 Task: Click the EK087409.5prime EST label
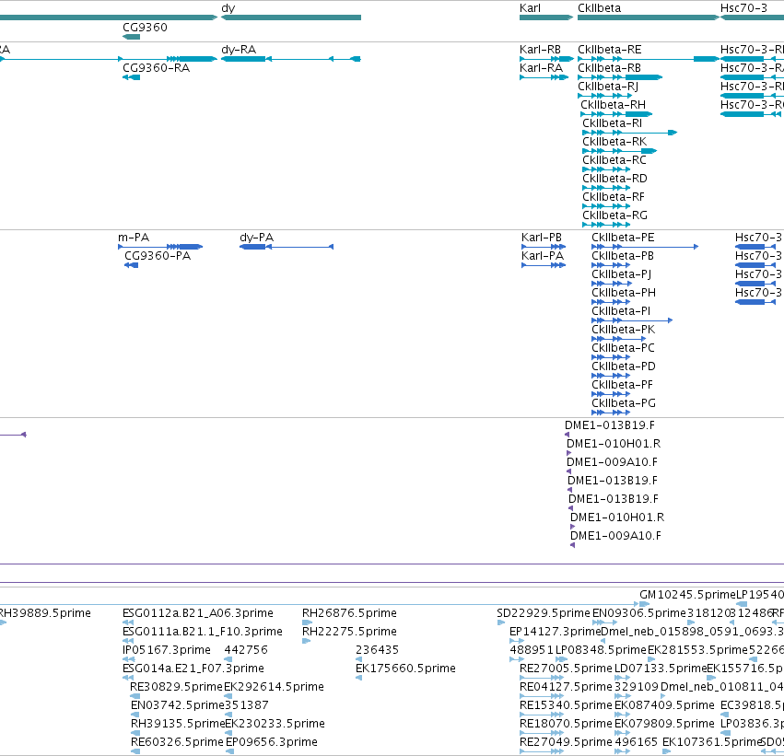tap(664, 705)
